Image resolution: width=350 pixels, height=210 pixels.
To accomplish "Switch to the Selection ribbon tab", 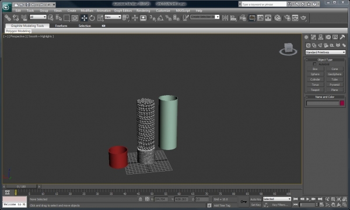I will pos(85,26).
